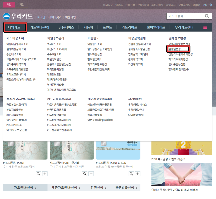Select 이용대금명세서조회
The height and width of the screenshot is (199, 216).
17,44
